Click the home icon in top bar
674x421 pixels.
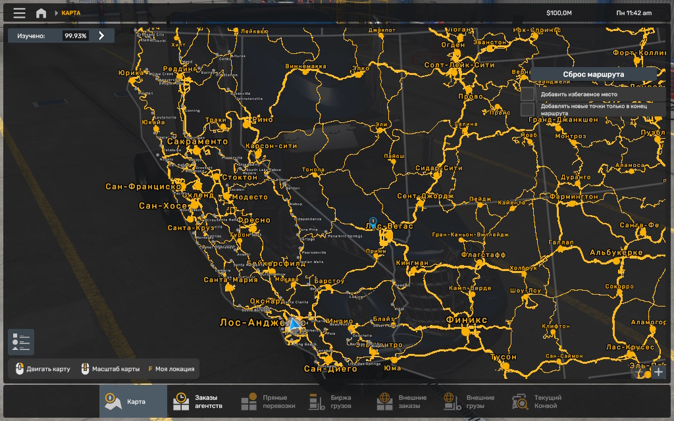(41, 13)
